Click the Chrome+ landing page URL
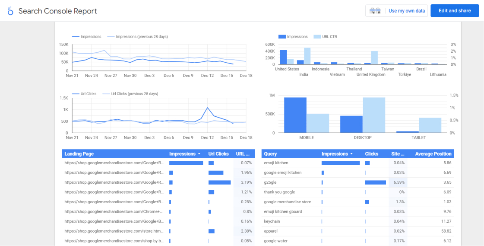Screen dimensions: 484x246 [114, 212]
